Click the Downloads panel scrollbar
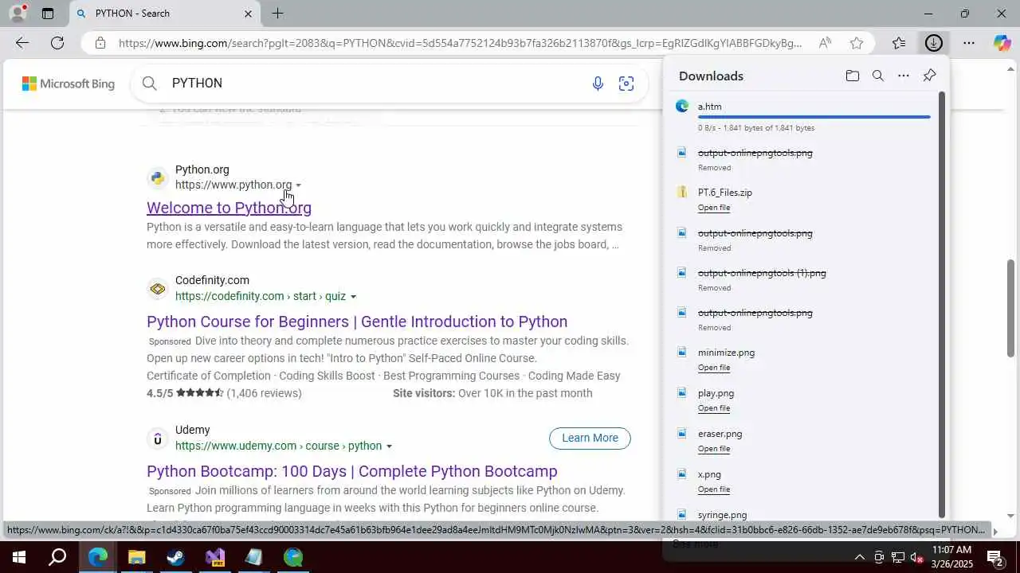 click(x=942, y=306)
